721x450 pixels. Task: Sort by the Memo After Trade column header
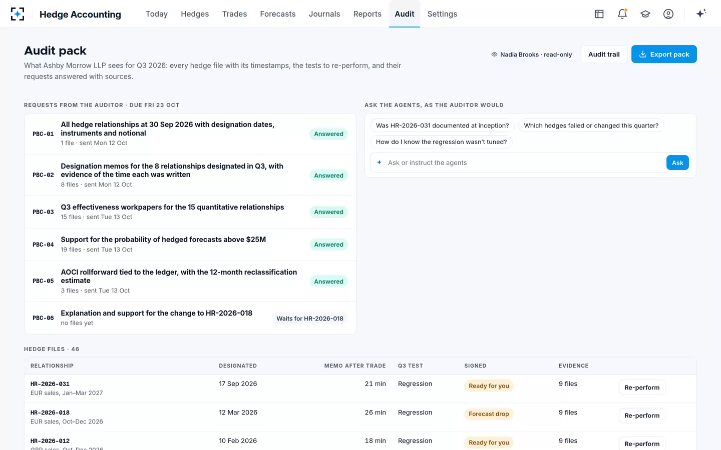355,366
